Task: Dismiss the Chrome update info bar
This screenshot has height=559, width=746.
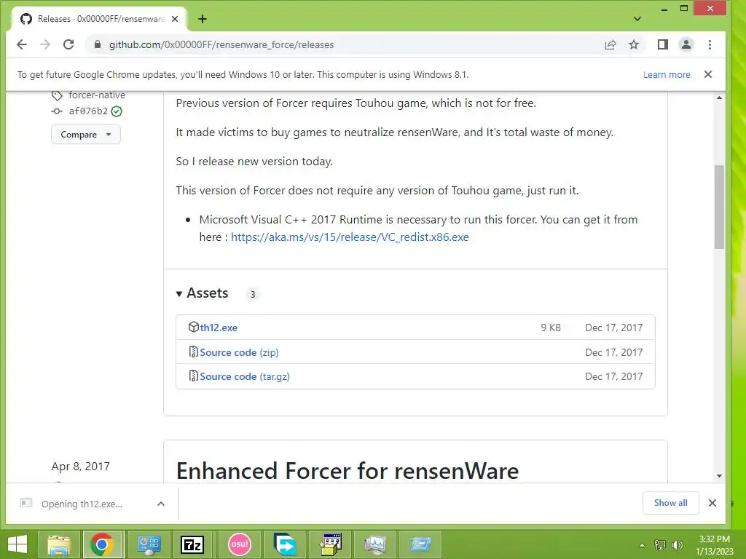Action: [x=708, y=74]
